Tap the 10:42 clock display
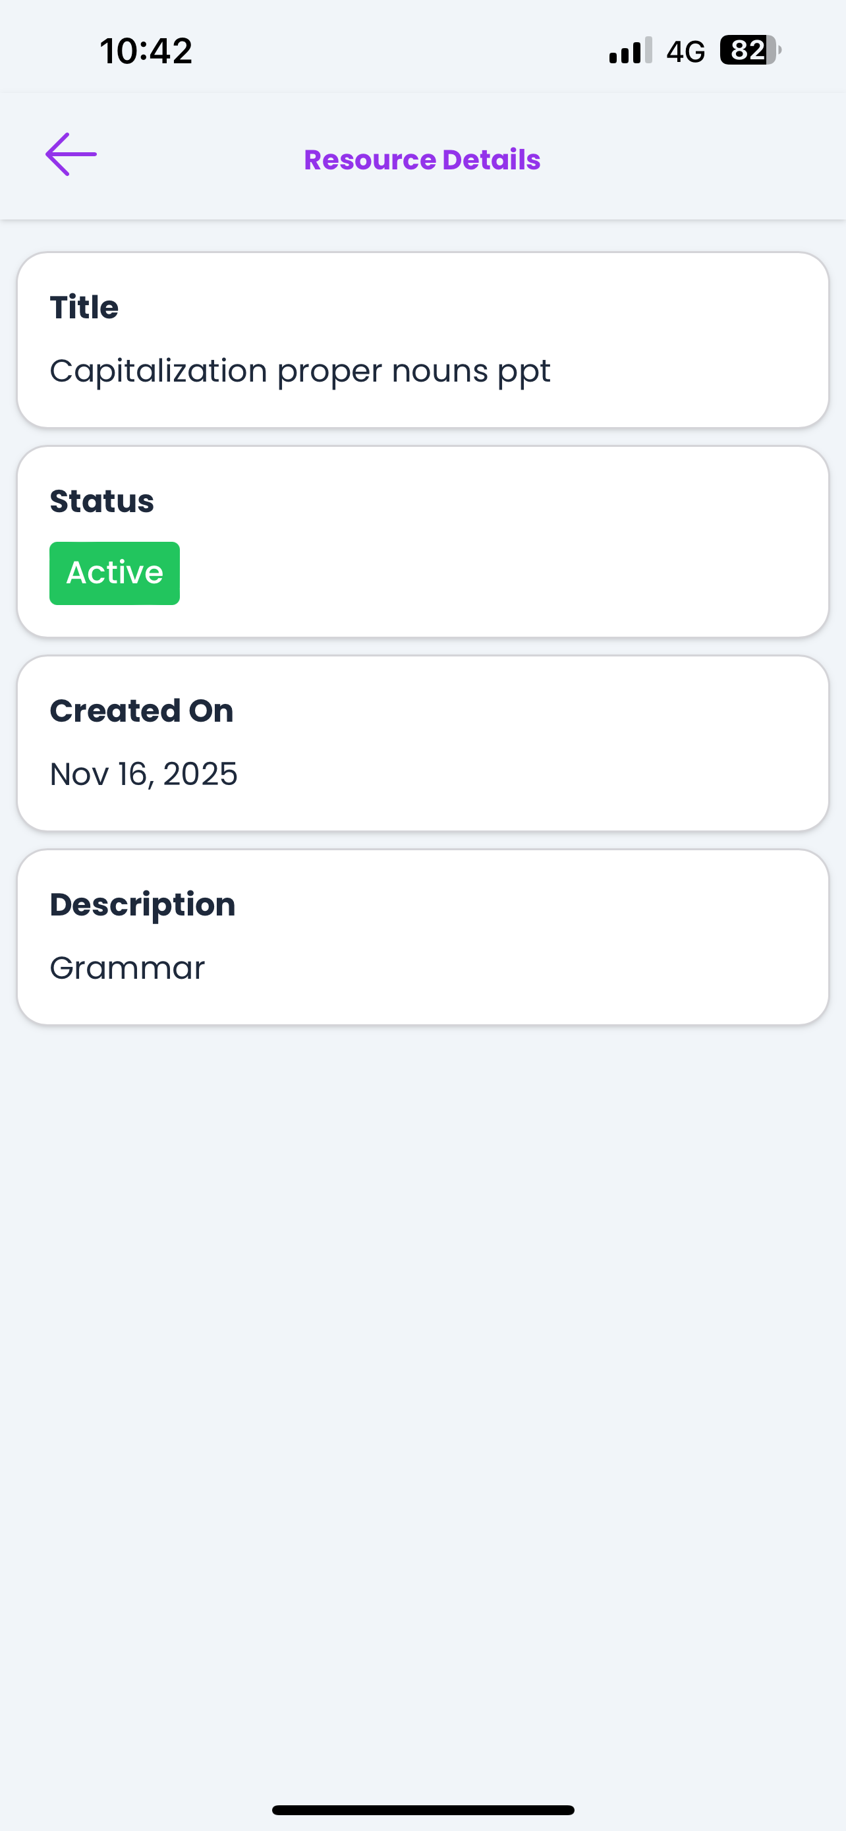This screenshot has height=1831, width=846. pyautogui.click(x=146, y=51)
